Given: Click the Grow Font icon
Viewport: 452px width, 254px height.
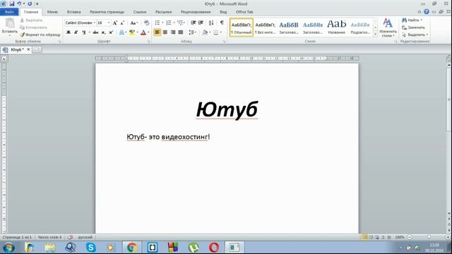Looking at the screenshot, I should tap(115, 23).
